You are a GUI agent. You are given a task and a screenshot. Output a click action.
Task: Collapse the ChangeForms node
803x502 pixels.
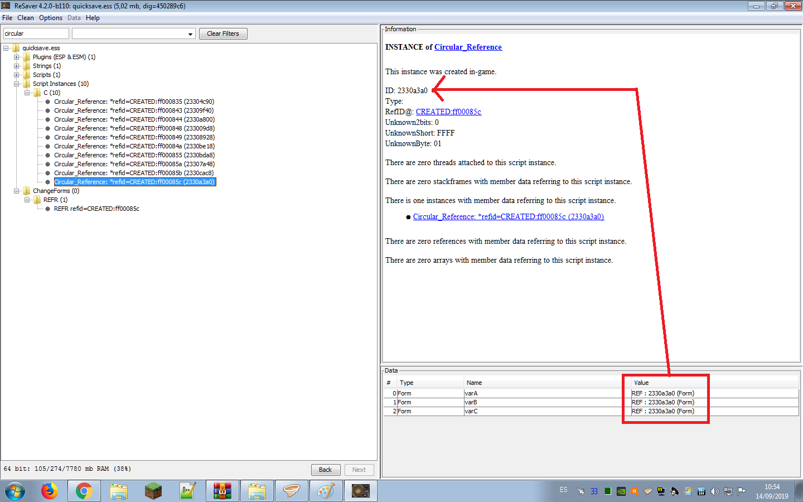[17, 191]
